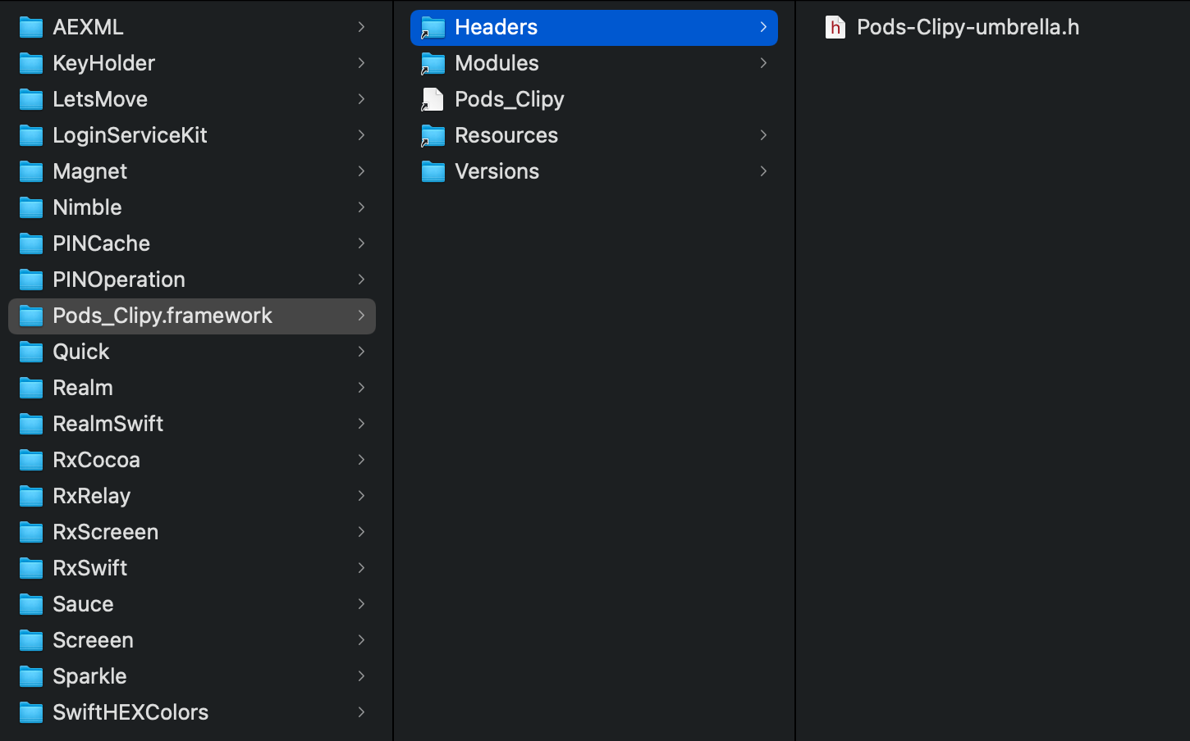1190x741 pixels.
Task: Expand the RealmSwift folder chevron
Action: (x=361, y=424)
